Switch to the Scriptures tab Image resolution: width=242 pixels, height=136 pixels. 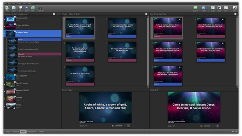coord(15,132)
